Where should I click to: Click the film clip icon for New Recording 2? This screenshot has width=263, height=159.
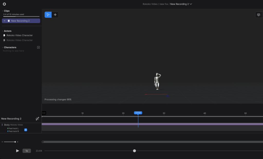(x=9, y=21)
